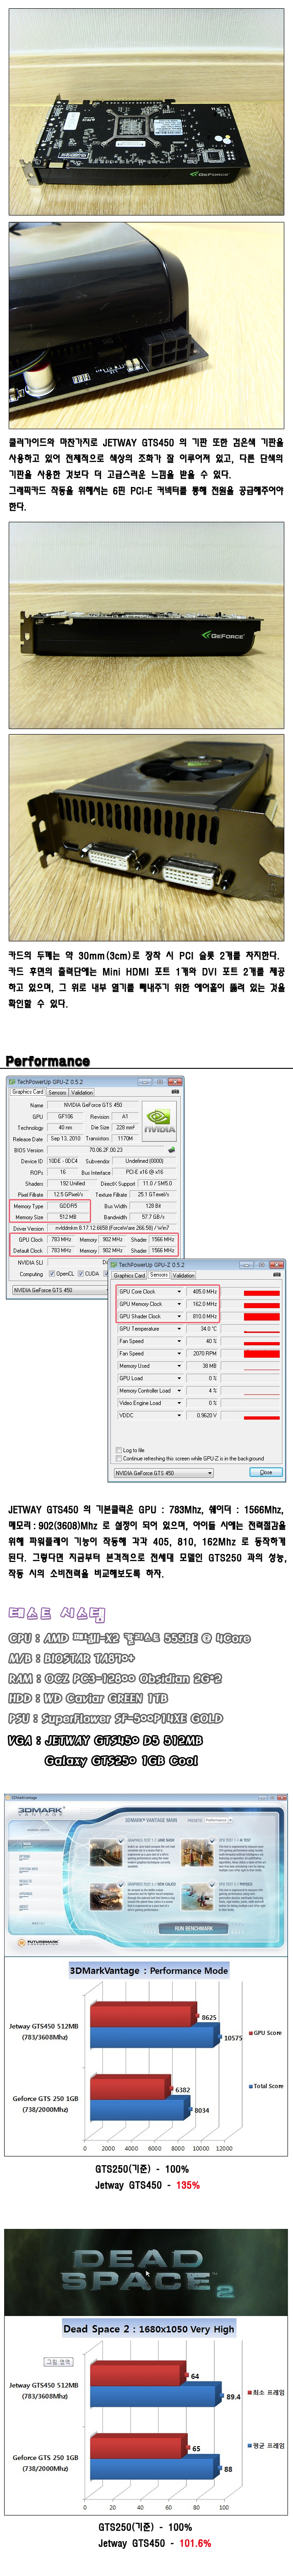Image resolution: width=293 pixels, height=2576 pixels.
Task: Select Graphics Card tab in Sensors window
Action: [130, 1275]
